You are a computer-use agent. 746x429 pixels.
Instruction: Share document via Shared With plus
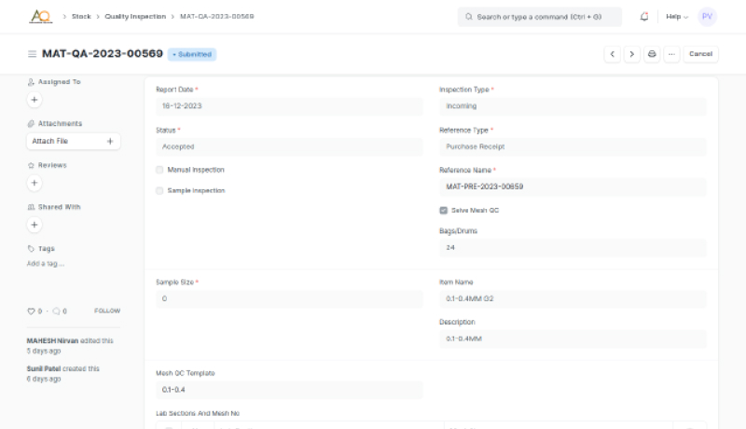(35, 225)
